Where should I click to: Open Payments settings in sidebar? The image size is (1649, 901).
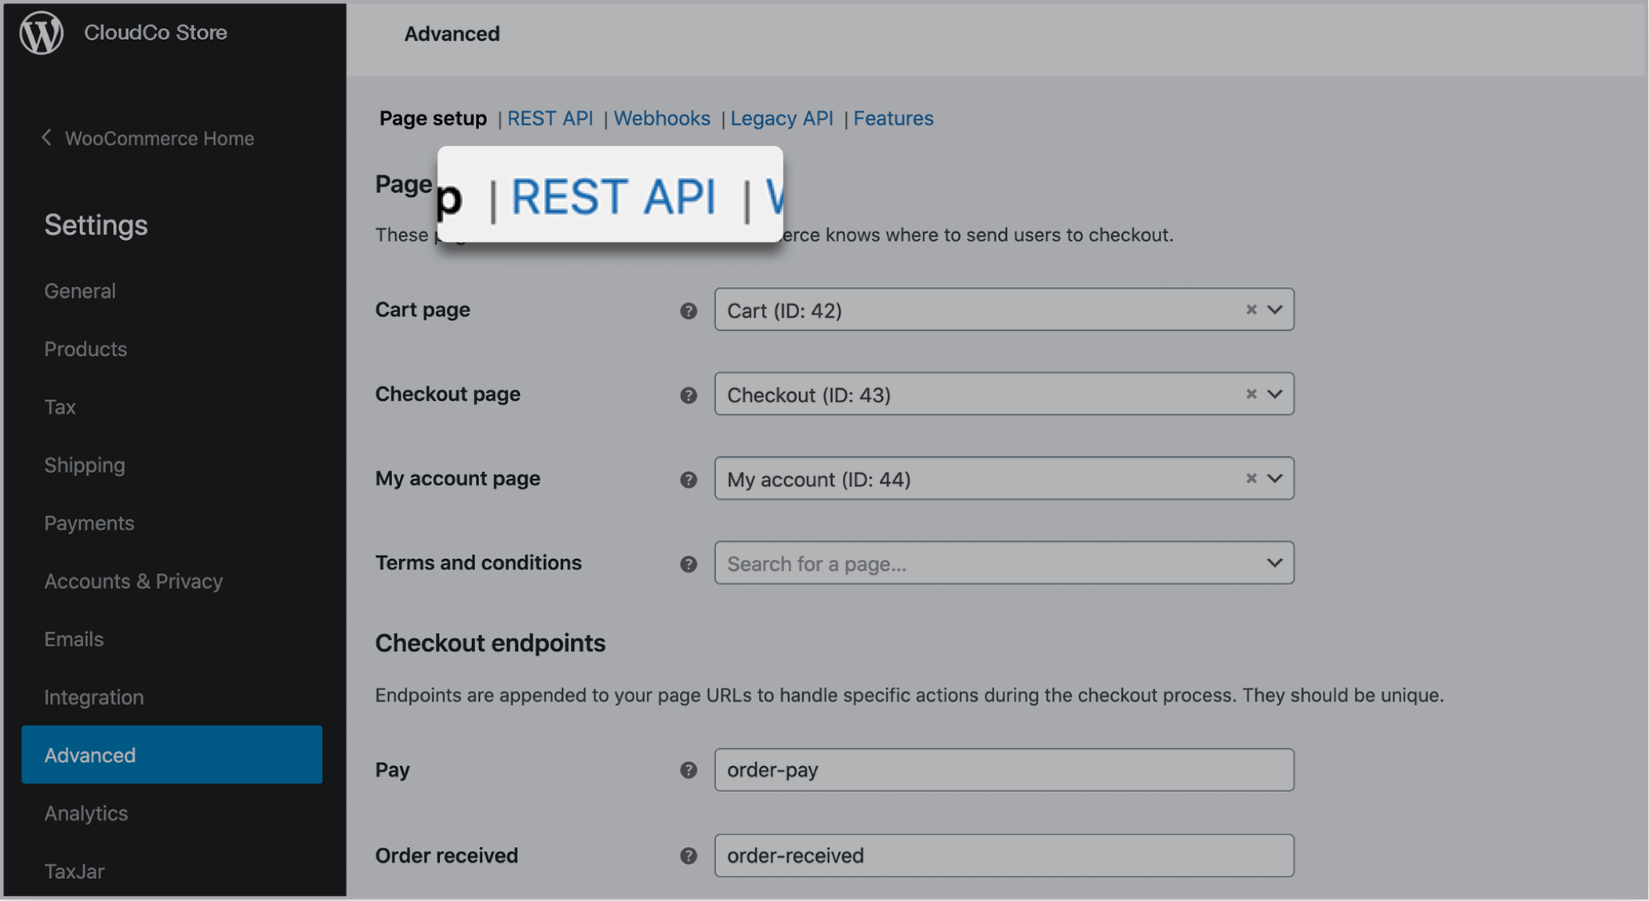point(89,523)
